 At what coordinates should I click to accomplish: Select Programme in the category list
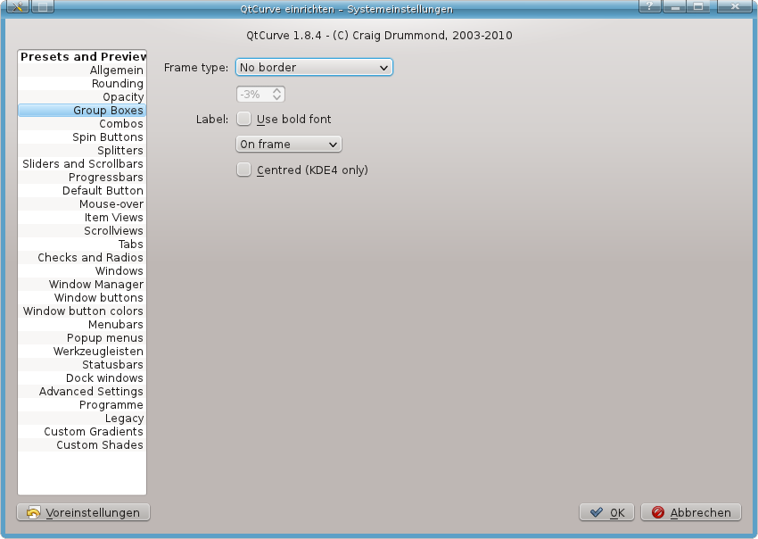click(82, 405)
